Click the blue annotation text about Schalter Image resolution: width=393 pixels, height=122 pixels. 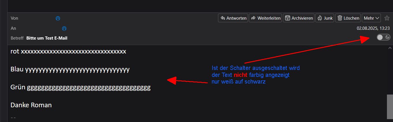point(256,75)
